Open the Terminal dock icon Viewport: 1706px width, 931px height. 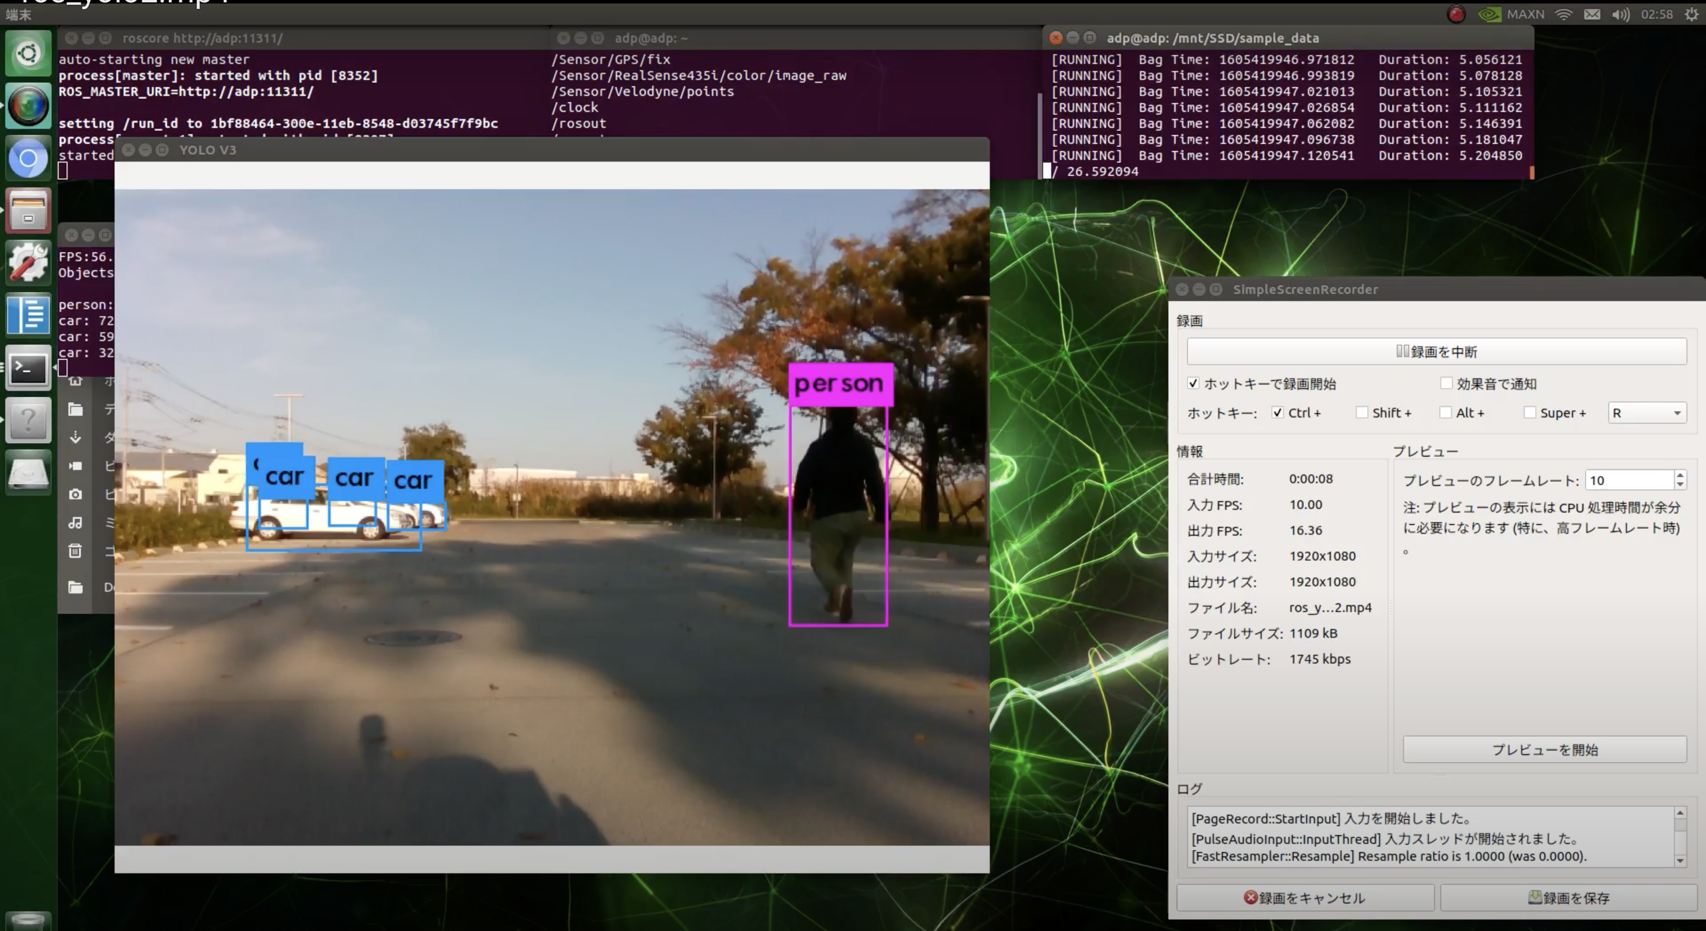pos(28,368)
